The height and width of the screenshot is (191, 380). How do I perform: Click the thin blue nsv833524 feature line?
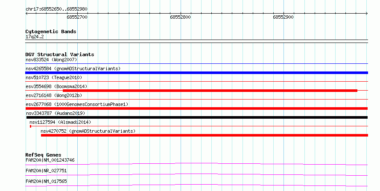(x=196, y=64)
